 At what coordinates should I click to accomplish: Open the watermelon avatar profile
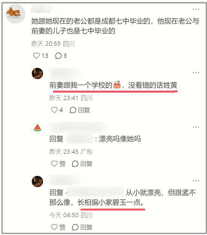coord(37,128)
